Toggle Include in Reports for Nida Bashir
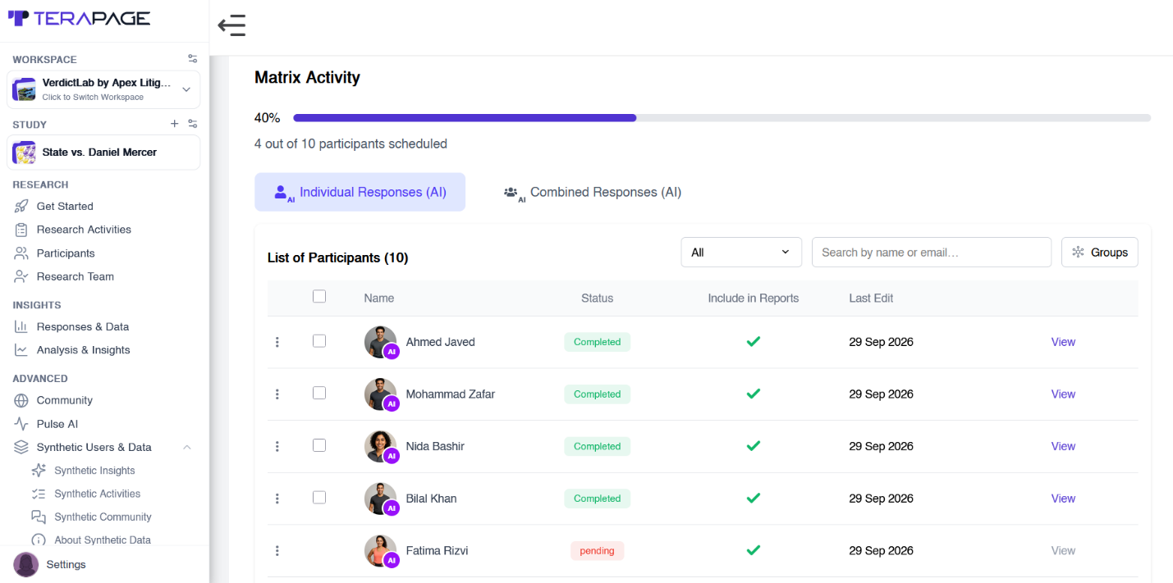1173x583 pixels. click(x=754, y=446)
